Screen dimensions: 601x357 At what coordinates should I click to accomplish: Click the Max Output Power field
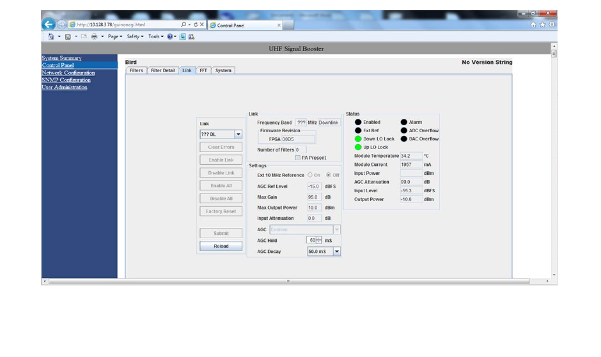pyautogui.click(x=314, y=208)
